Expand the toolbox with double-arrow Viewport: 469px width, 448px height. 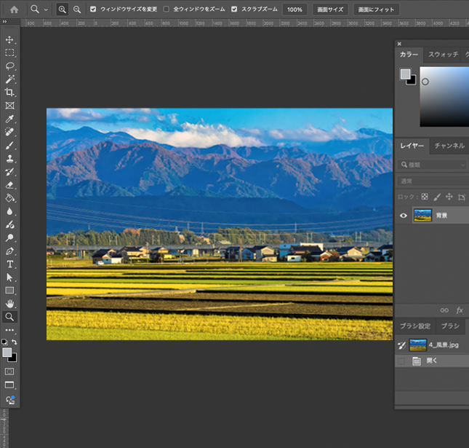point(4,22)
